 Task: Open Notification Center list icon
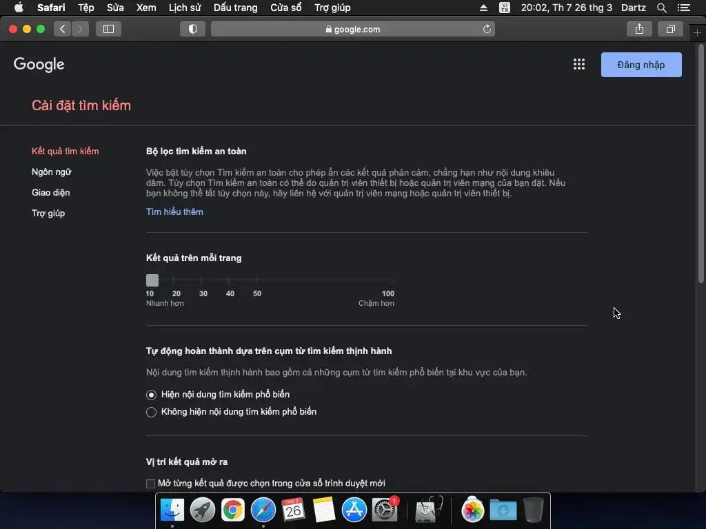tap(684, 8)
